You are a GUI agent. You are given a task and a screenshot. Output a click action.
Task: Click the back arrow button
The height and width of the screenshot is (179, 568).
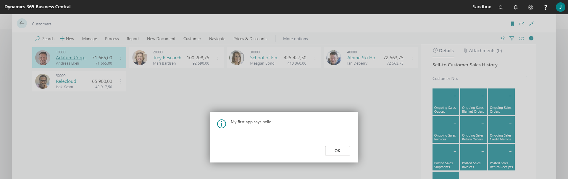22,24
